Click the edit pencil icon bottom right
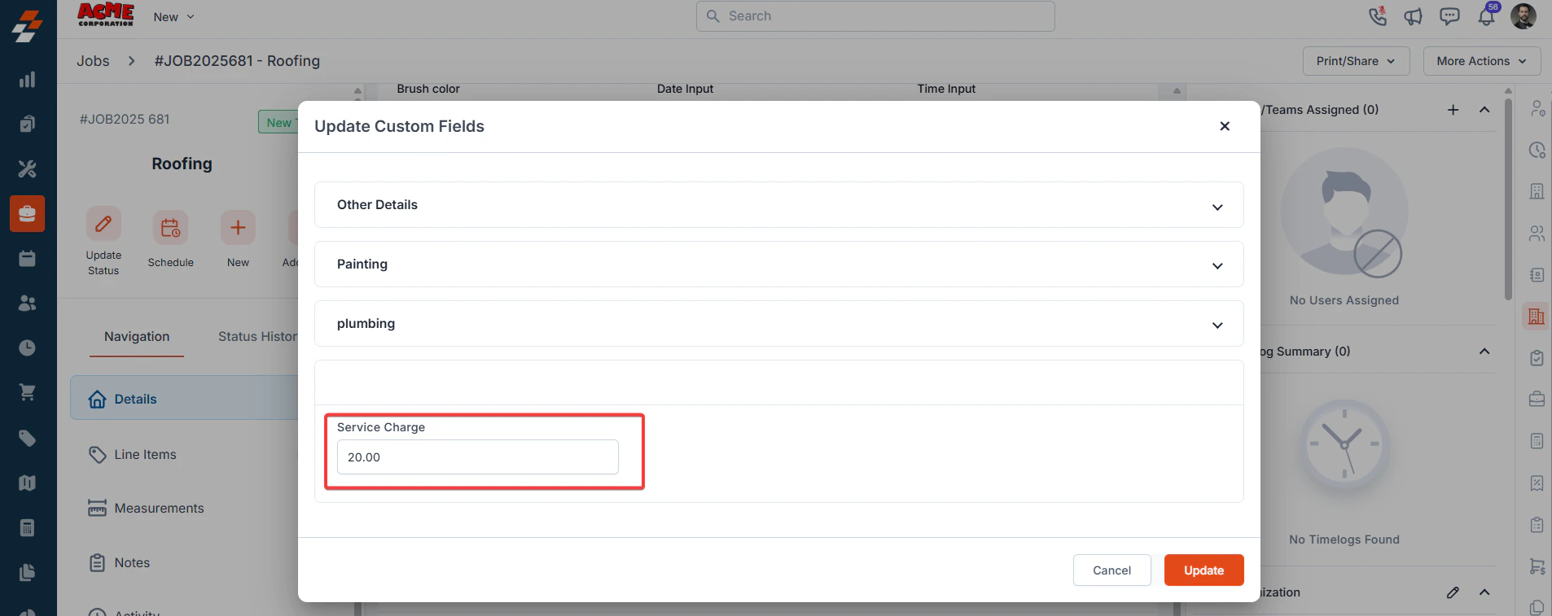The width and height of the screenshot is (1552, 616). pyautogui.click(x=1453, y=592)
